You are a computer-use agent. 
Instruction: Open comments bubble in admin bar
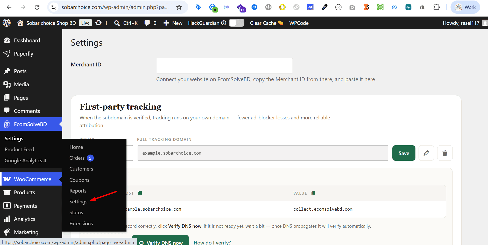click(x=150, y=23)
